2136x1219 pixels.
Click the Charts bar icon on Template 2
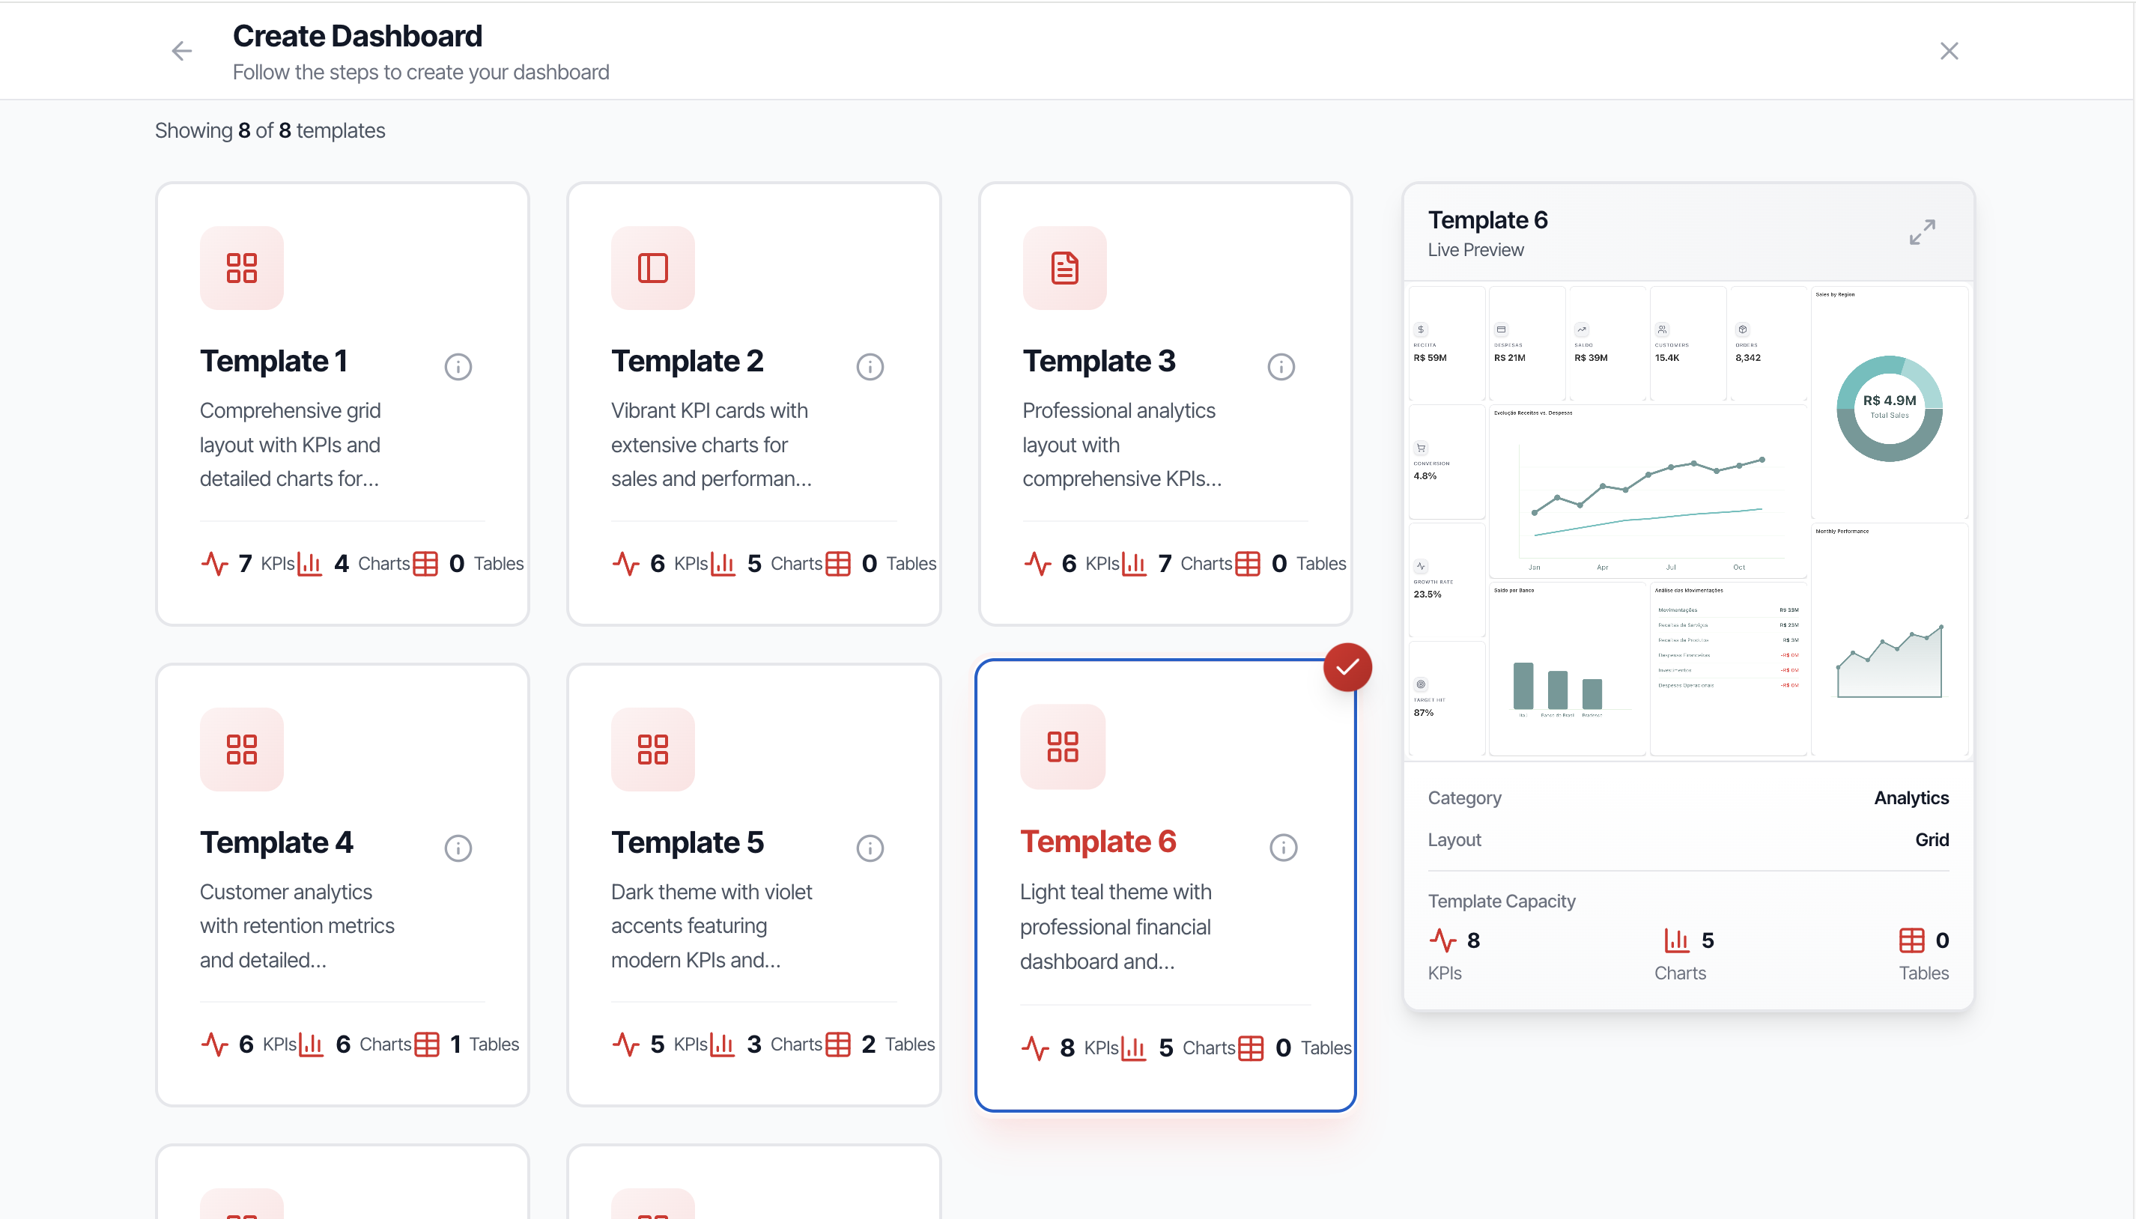click(x=723, y=564)
